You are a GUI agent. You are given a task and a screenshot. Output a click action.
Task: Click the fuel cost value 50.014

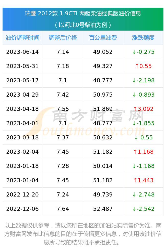coord(103,166)
